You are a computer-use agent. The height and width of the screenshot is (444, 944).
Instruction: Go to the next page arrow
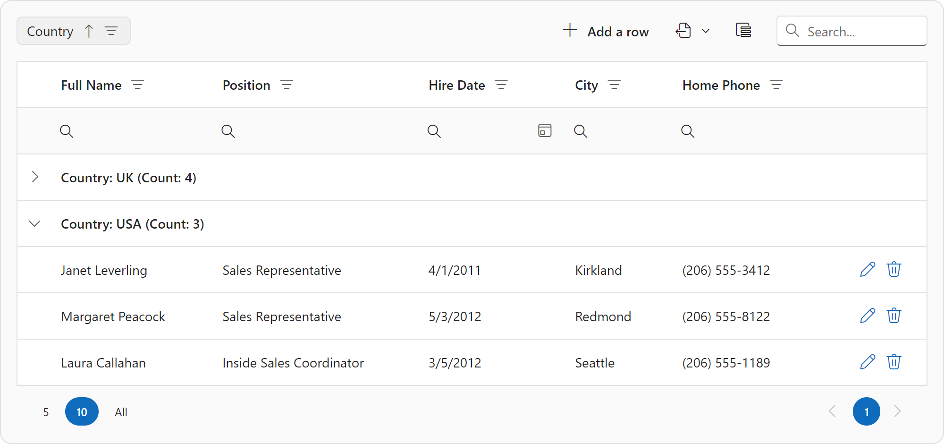click(897, 411)
